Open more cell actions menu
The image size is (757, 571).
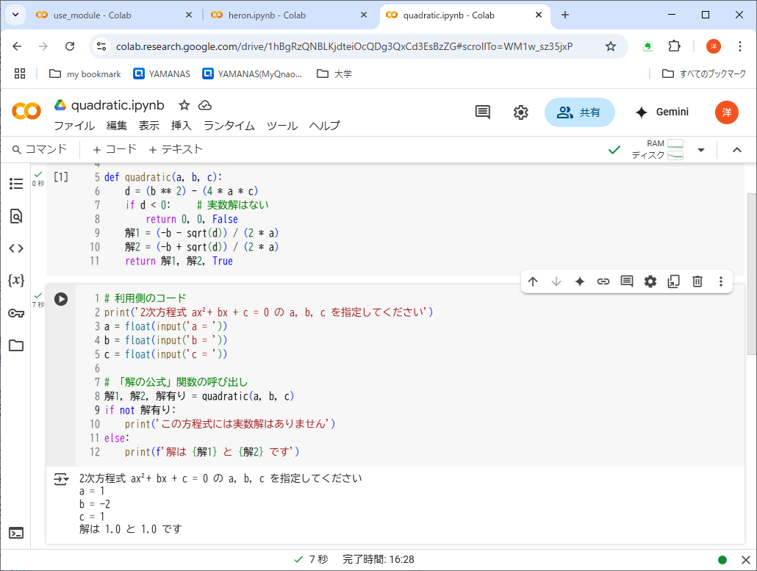(x=721, y=281)
